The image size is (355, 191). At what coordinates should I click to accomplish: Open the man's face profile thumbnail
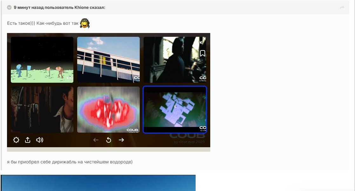[x=42, y=109]
